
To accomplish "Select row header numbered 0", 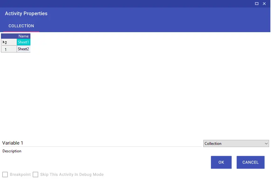I will point(9,42).
